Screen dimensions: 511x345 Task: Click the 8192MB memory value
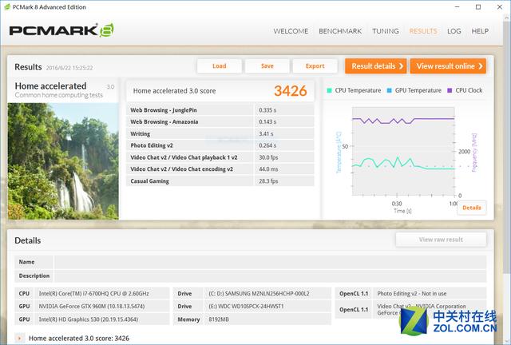point(219,319)
